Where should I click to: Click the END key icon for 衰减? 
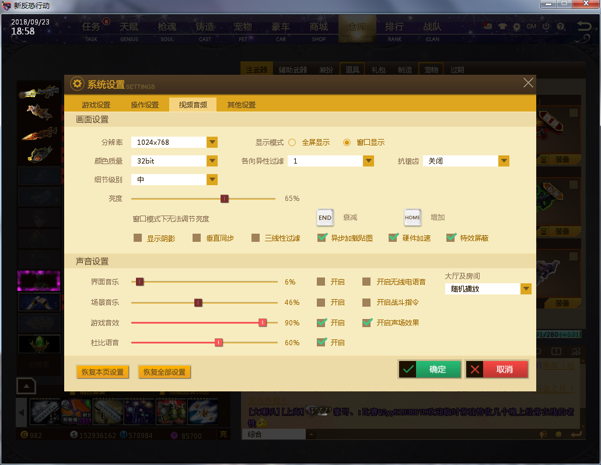(325, 217)
